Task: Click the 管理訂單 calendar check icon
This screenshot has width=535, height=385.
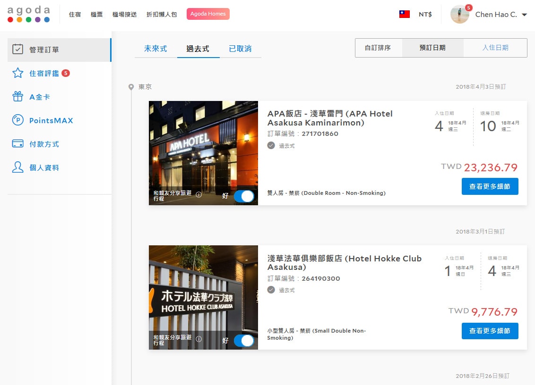Action: pos(18,49)
